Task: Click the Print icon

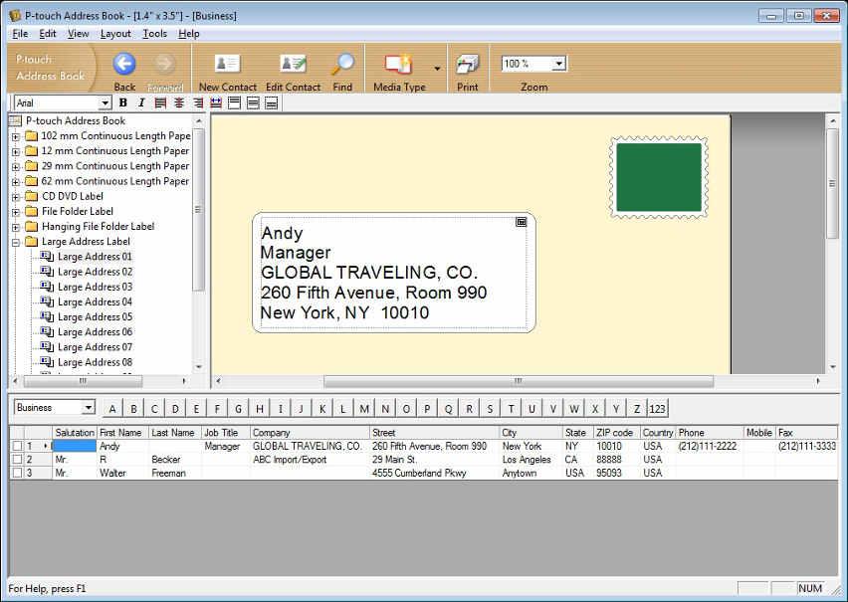Action: point(467,64)
